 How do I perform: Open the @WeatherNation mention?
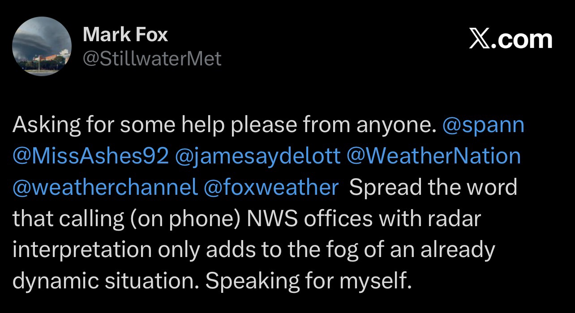point(434,156)
